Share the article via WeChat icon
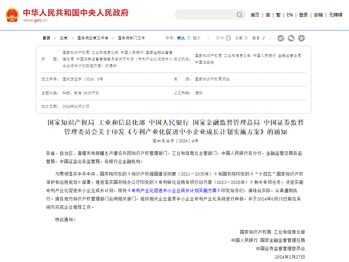 coord(291,38)
